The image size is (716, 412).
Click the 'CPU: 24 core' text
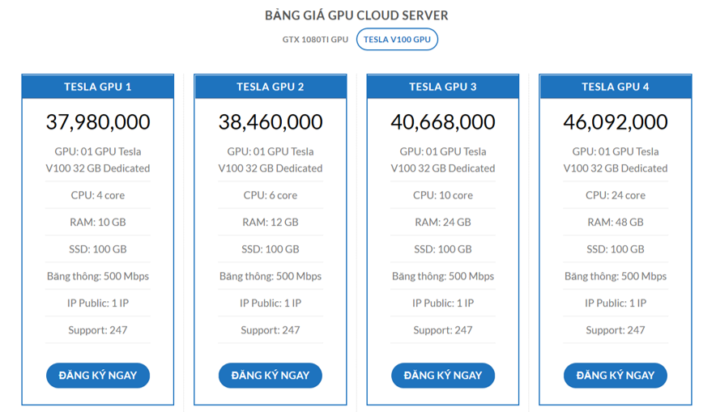(x=615, y=195)
